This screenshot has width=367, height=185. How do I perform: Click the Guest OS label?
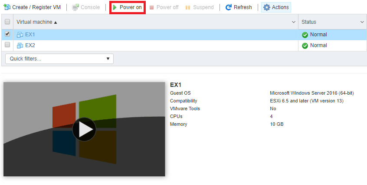coord(180,93)
